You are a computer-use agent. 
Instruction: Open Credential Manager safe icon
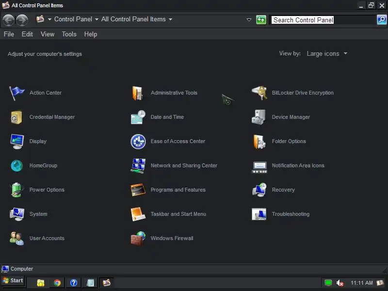pyautogui.click(x=16, y=117)
